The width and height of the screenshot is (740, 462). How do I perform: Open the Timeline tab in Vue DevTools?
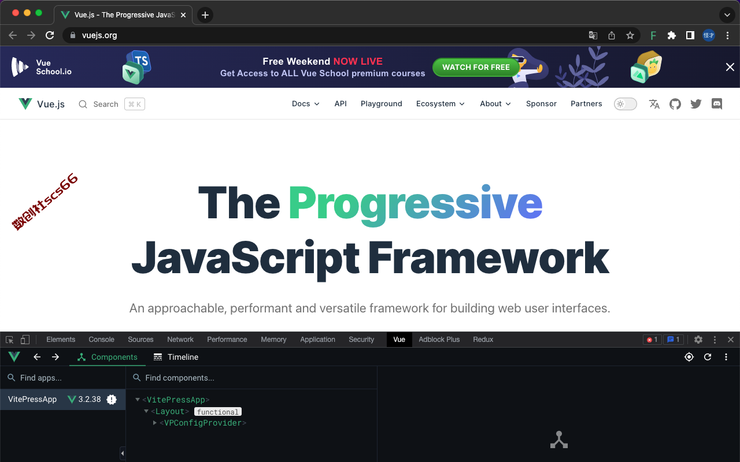tap(176, 357)
